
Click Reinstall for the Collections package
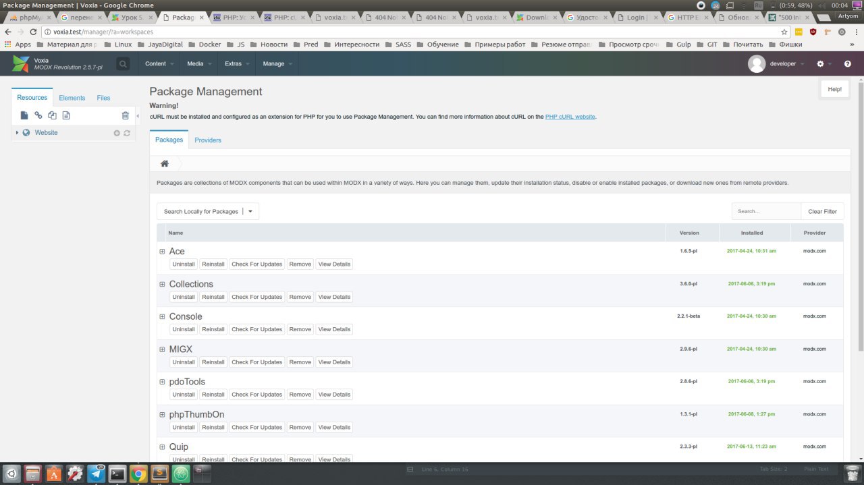[213, 297]
